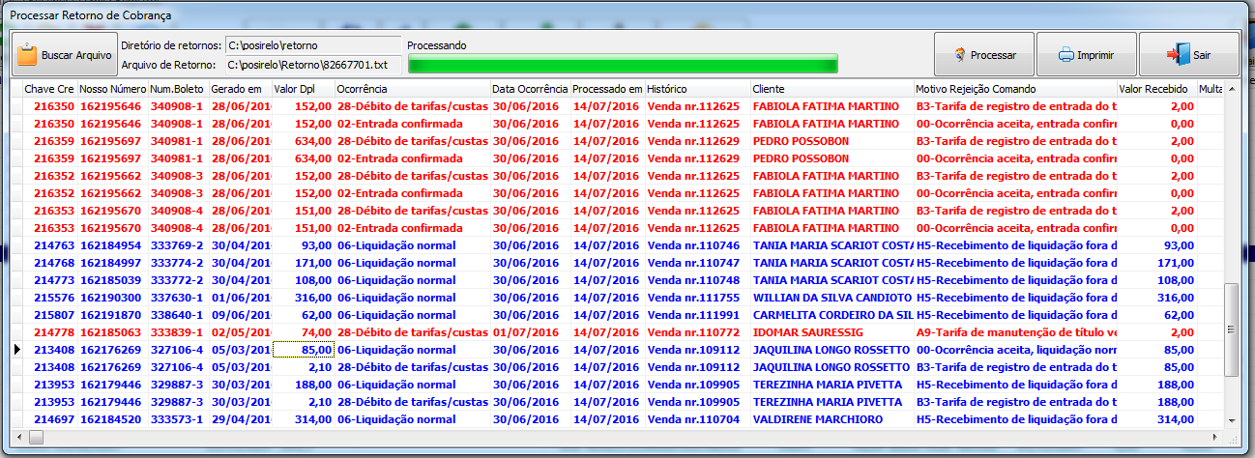Click the Valor Recebido column header
The image size is (1255, 458).
click(x=1156, y=89)
